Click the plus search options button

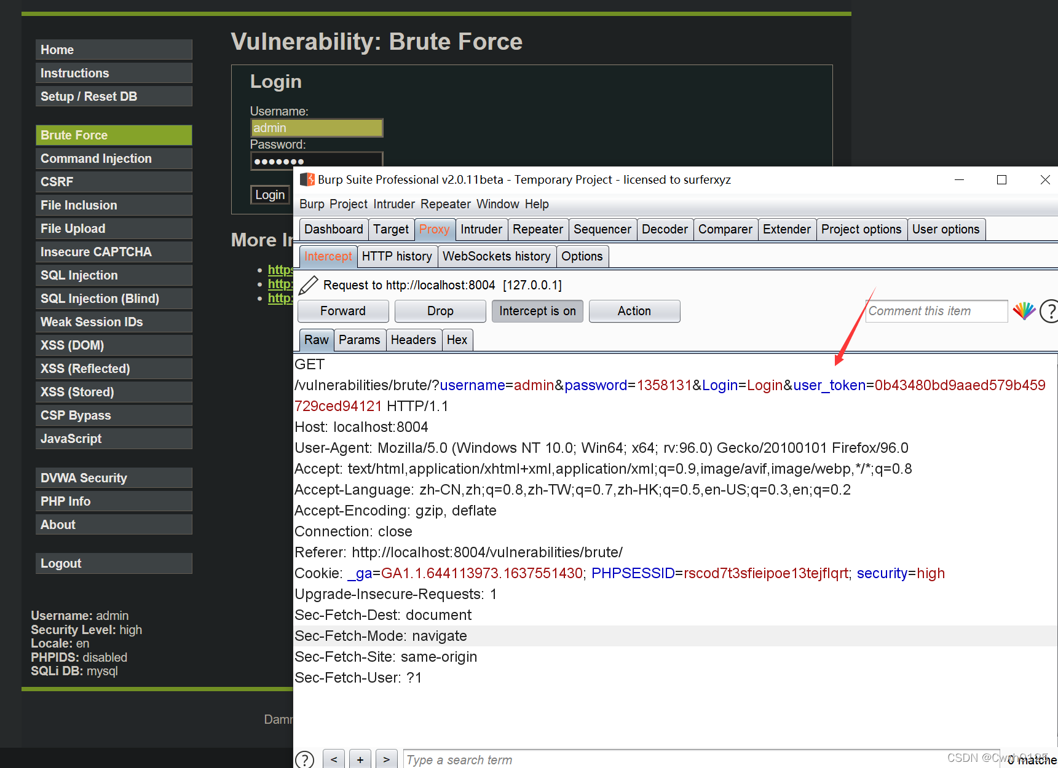pos(360,759)
